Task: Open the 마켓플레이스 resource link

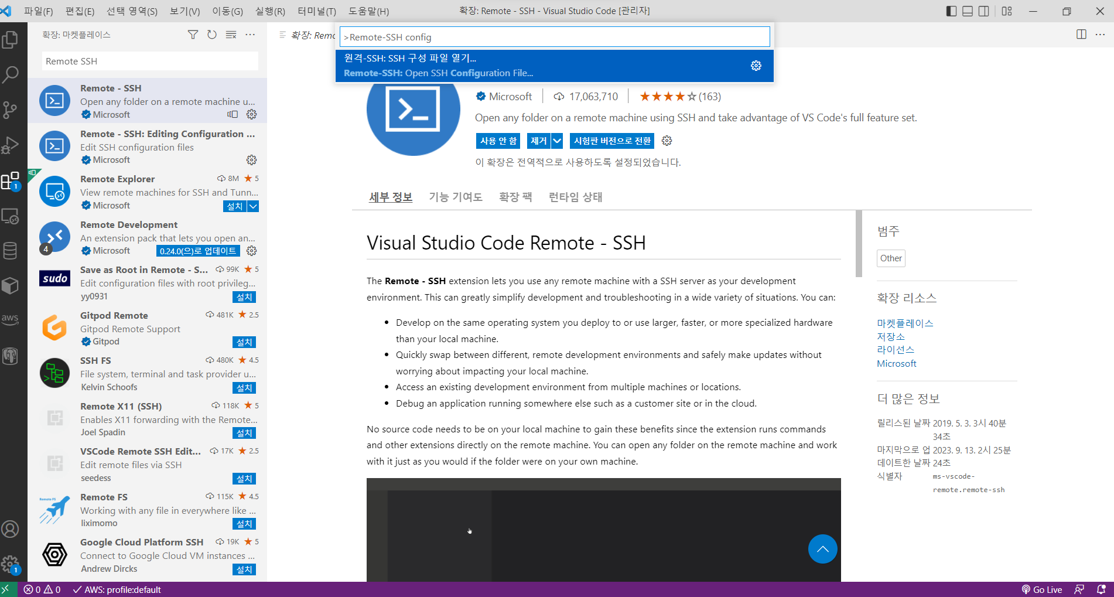Action: point(905,323)
